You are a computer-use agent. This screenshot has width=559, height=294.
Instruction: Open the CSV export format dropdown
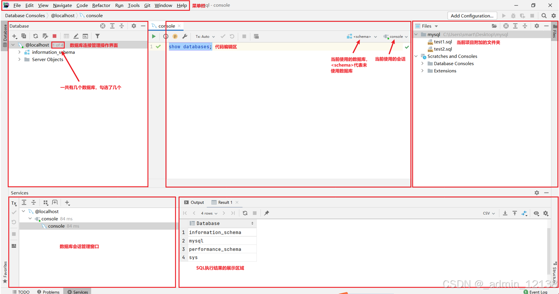[489, 213]
